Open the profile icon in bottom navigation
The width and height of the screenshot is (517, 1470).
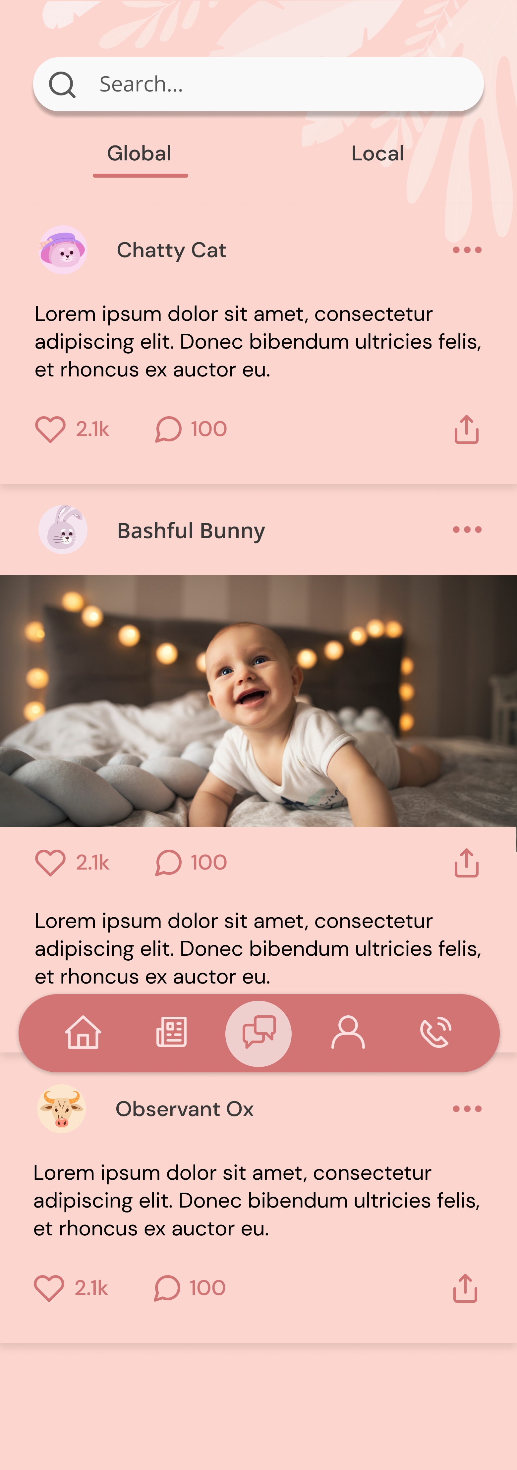(x=348, y=1032)
